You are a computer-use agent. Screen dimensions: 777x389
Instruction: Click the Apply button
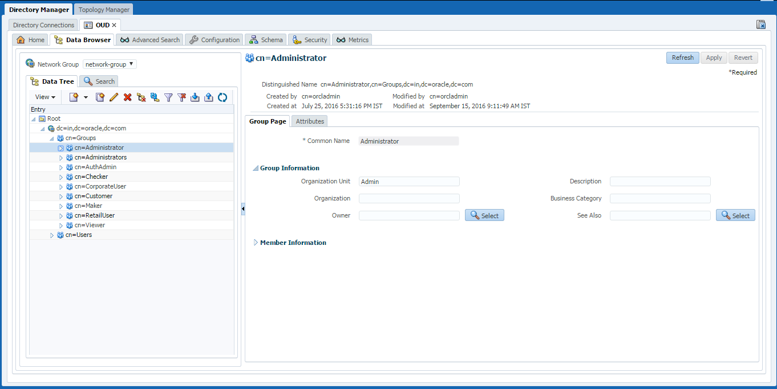pyautogui.click(x=714, y=58)
